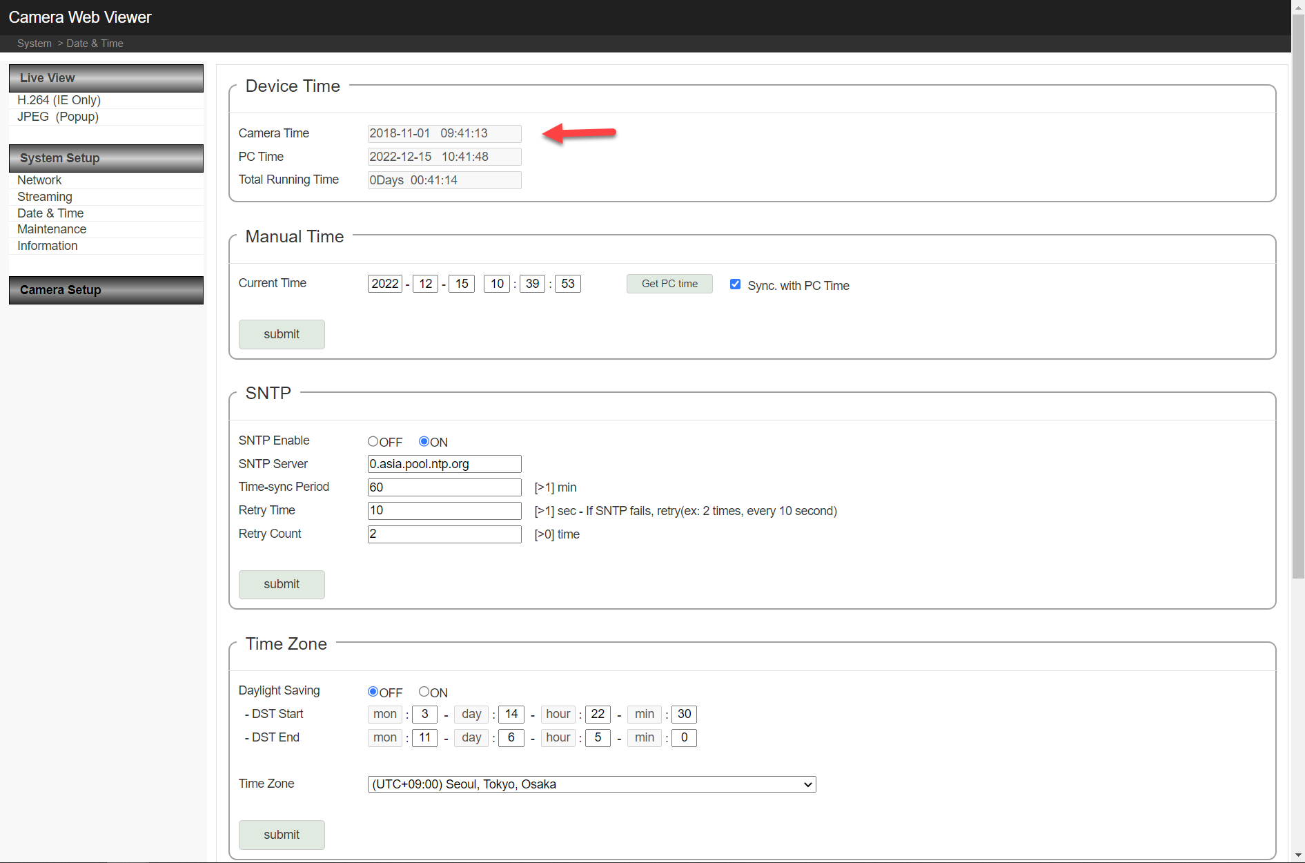Expand the Camera Setup menu header
This screenshot has width=1305, height=863.
pyautogui.click(x=106, y=290)
